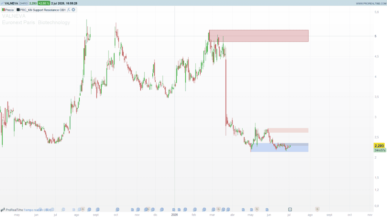The height and width of the screenshot is (217, 387).
Task: Click the yellow 2,293 price axis label
Action: click(x=379, y=146)
